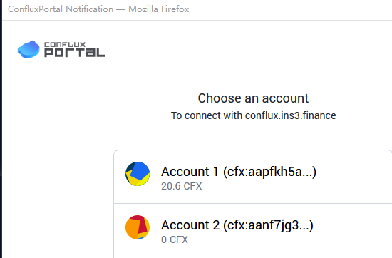This screenshot has width=392, height=258.
Task: Click the Choose an account heading
Action: 253,98
